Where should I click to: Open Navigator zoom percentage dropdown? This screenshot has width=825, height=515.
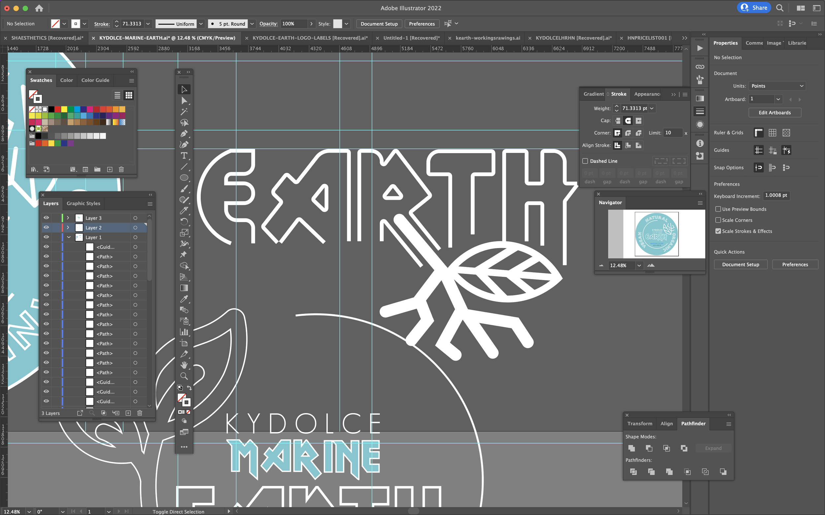click(639, 265)
